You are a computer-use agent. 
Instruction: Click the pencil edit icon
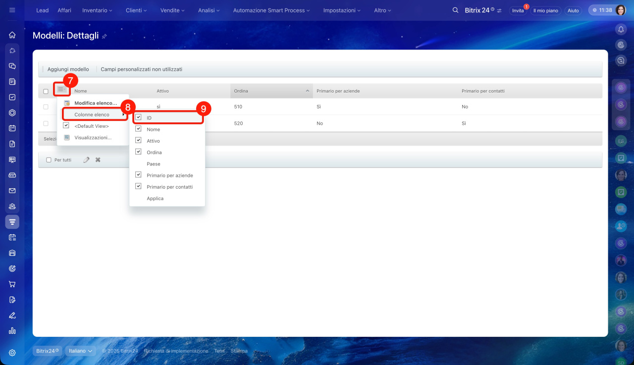(87, 160)
